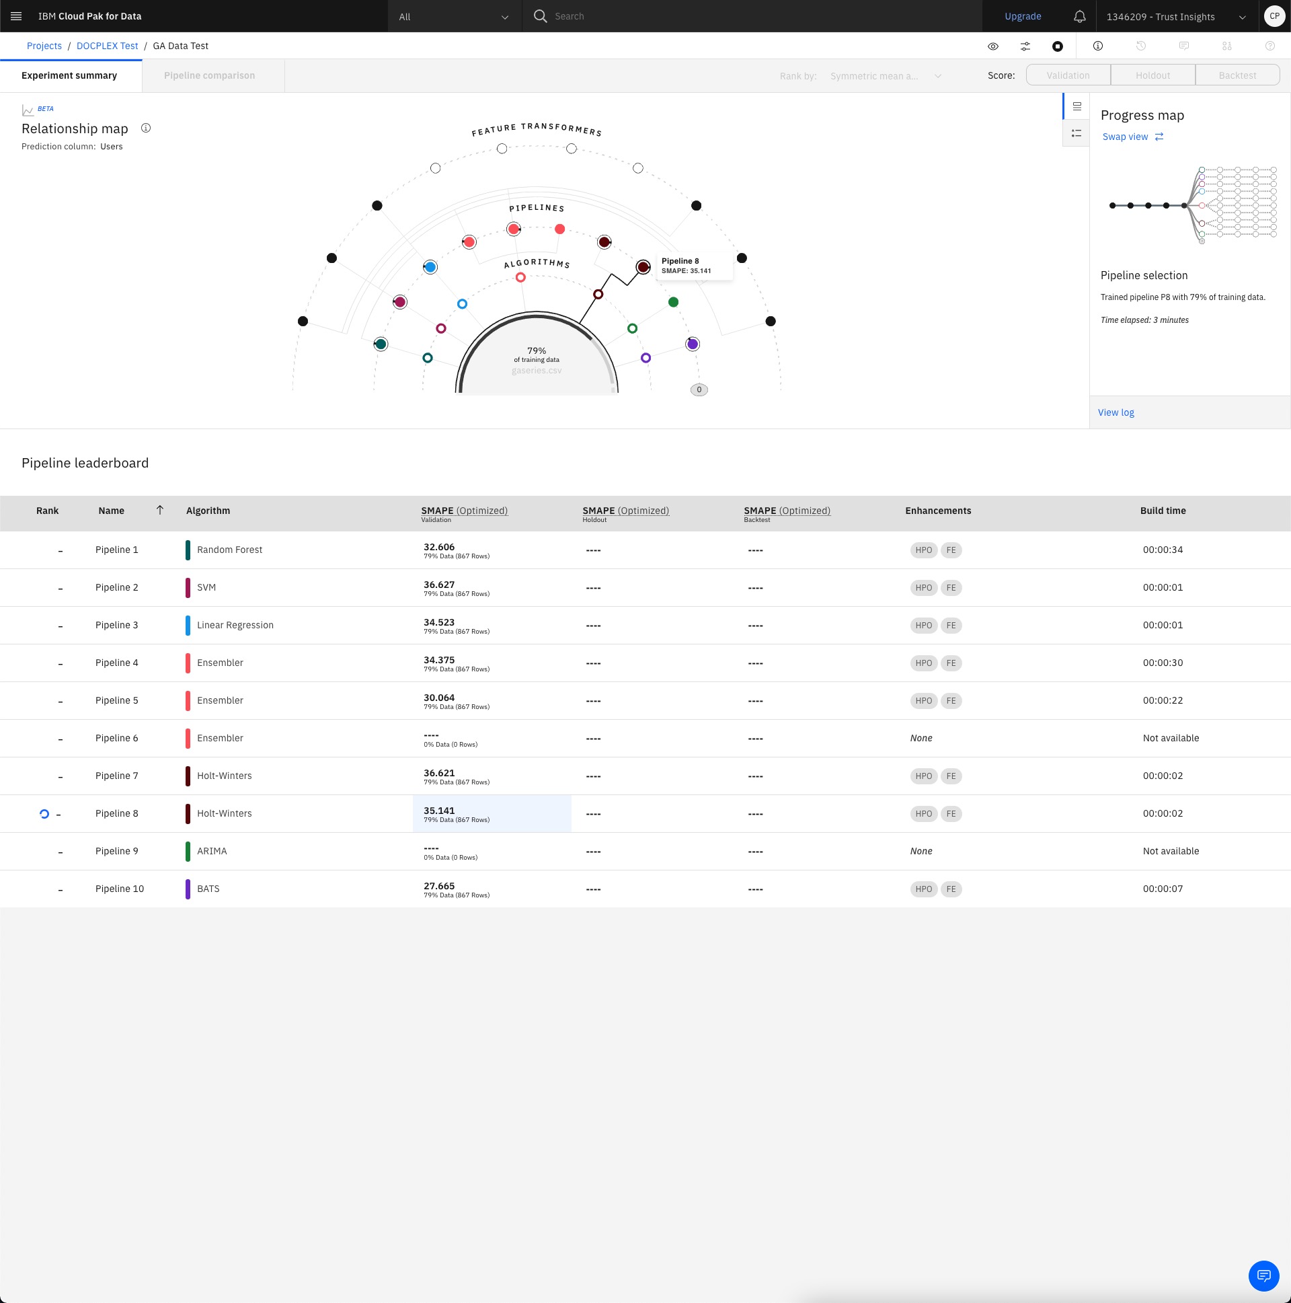Sort the leaderboard by Name arrow

coord(160,510)
